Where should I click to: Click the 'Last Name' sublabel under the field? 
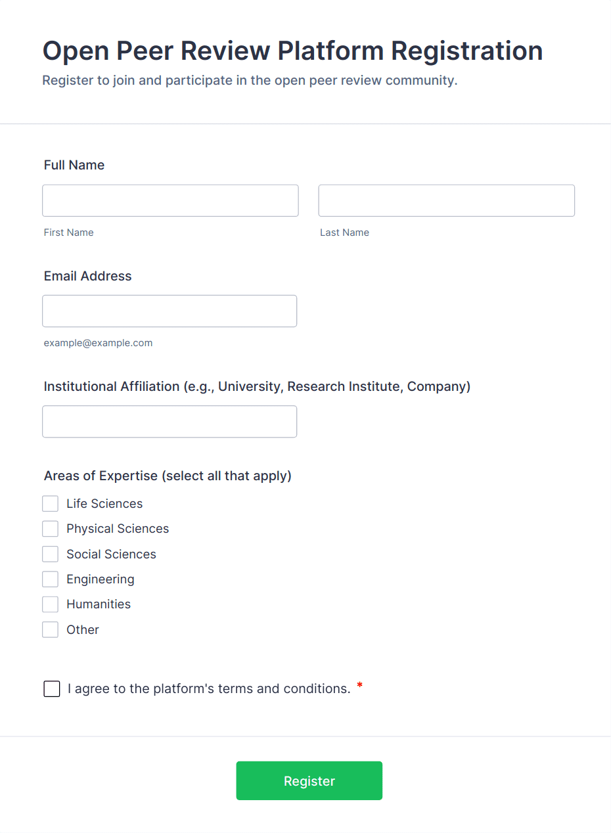[345, 233]
